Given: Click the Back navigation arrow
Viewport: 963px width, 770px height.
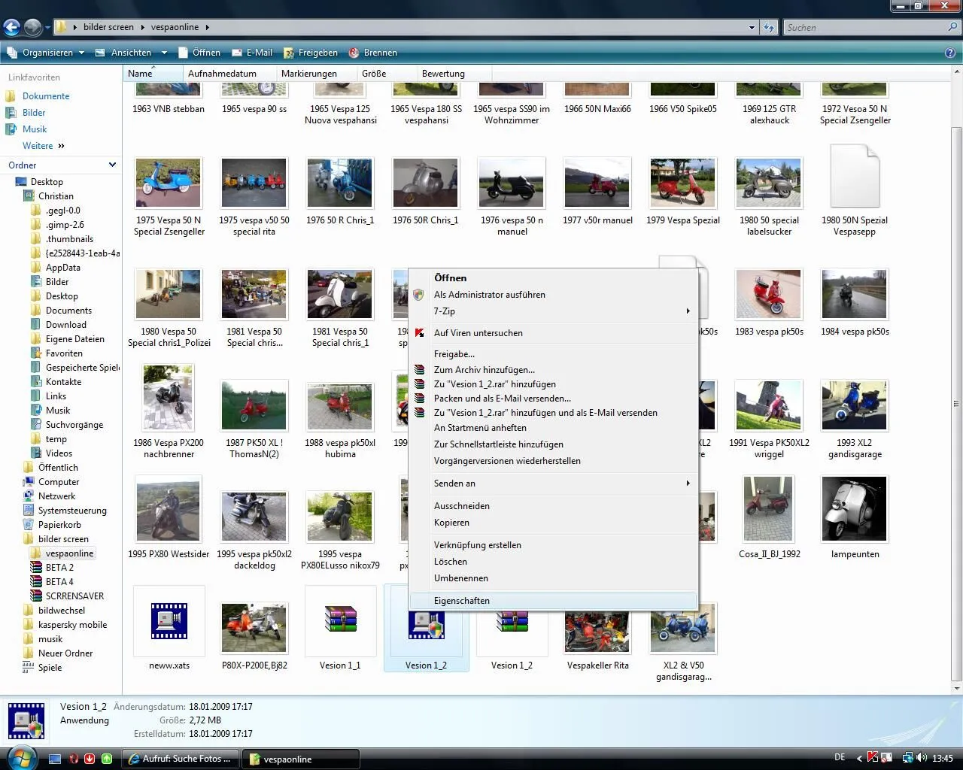Looking at the screenshot, I should coord(11,28).
